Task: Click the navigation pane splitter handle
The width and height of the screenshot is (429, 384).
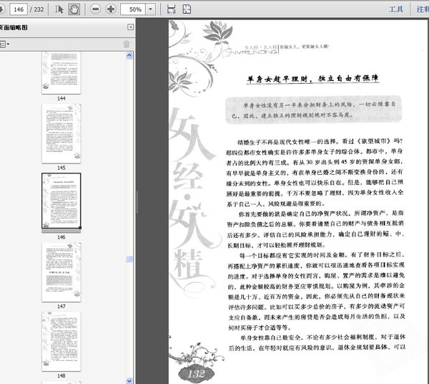Action: tap(137, 202)
